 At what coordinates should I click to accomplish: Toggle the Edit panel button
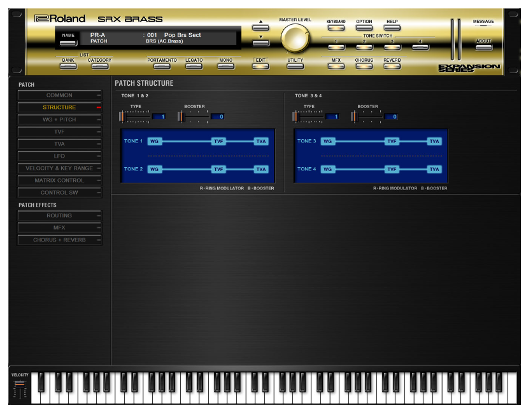click(260, 66)
